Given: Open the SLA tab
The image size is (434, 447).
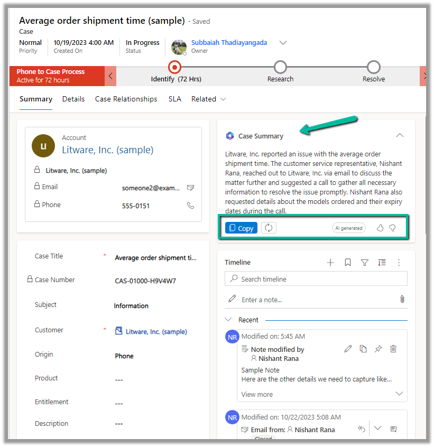Looking at the screenshot, I should point(174,99).
